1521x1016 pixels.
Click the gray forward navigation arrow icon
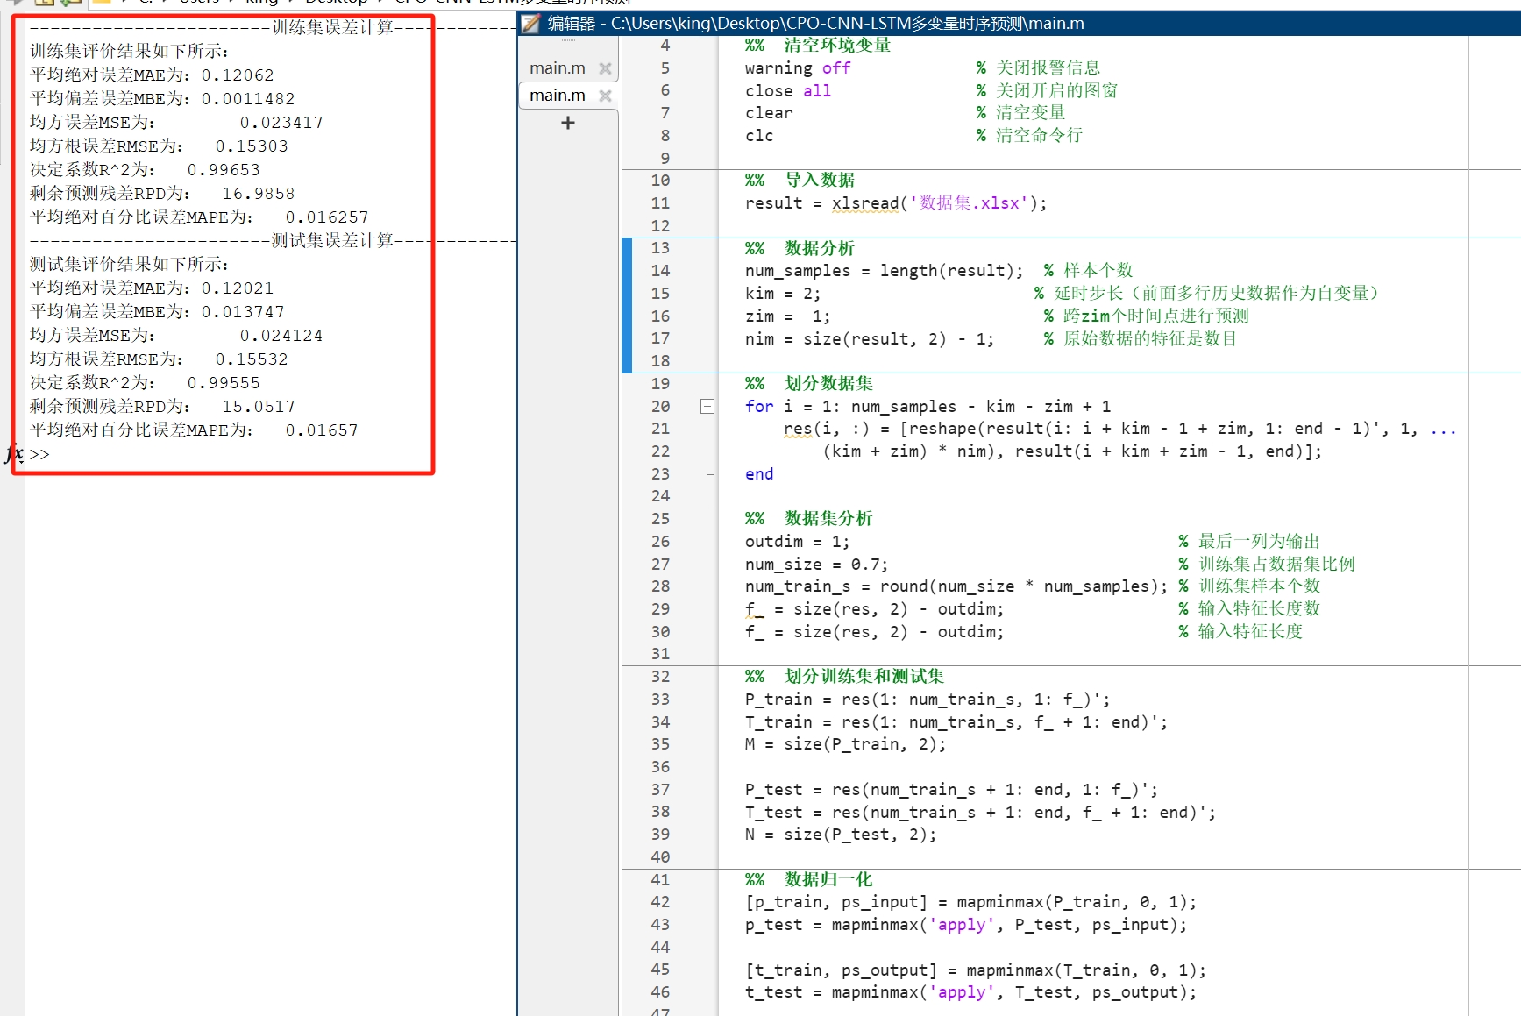pos(13,3)
